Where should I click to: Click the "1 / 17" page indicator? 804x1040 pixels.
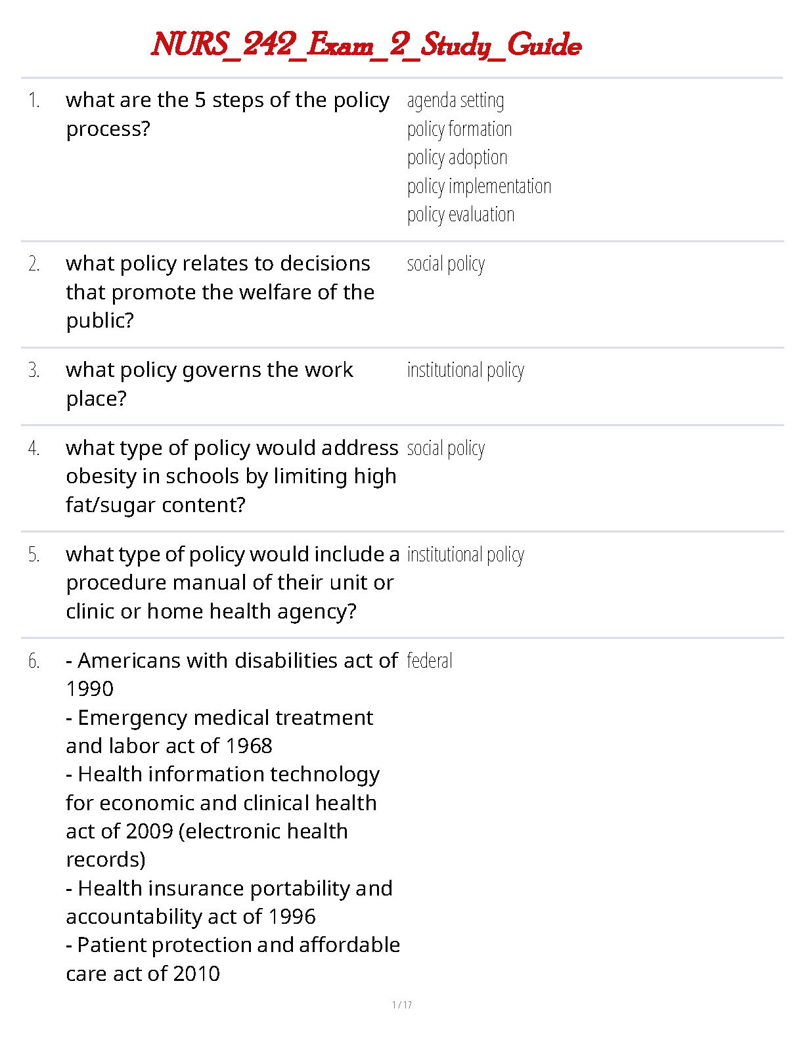pos(402,1005)
